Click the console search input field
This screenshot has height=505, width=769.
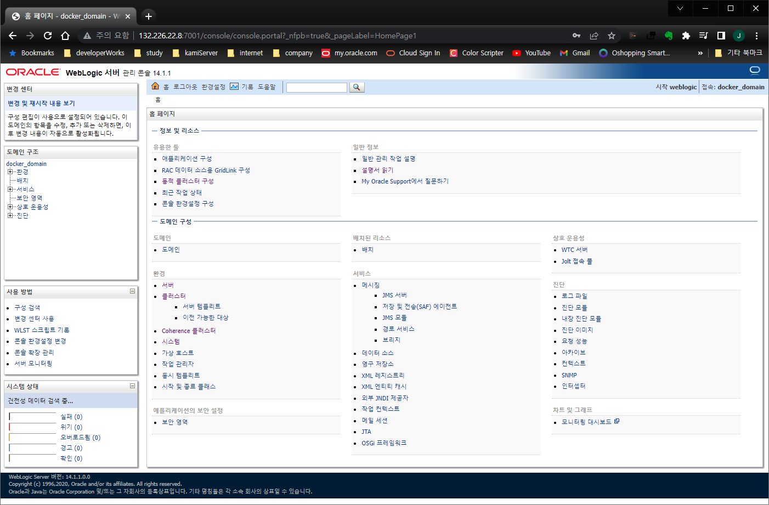click(x=316, y=88)
